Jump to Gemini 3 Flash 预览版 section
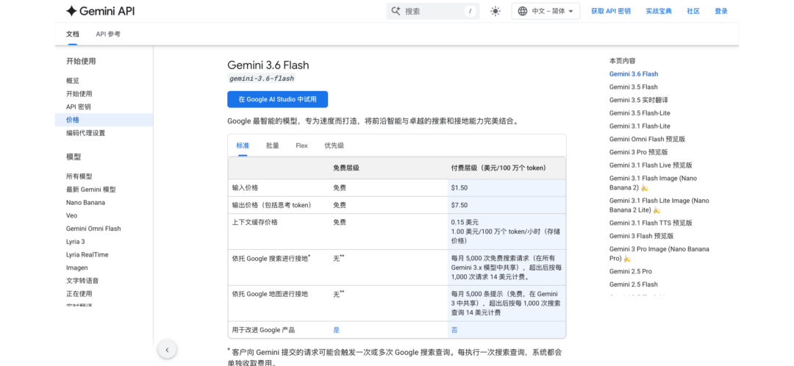794x366 pixels. (642, 236)
